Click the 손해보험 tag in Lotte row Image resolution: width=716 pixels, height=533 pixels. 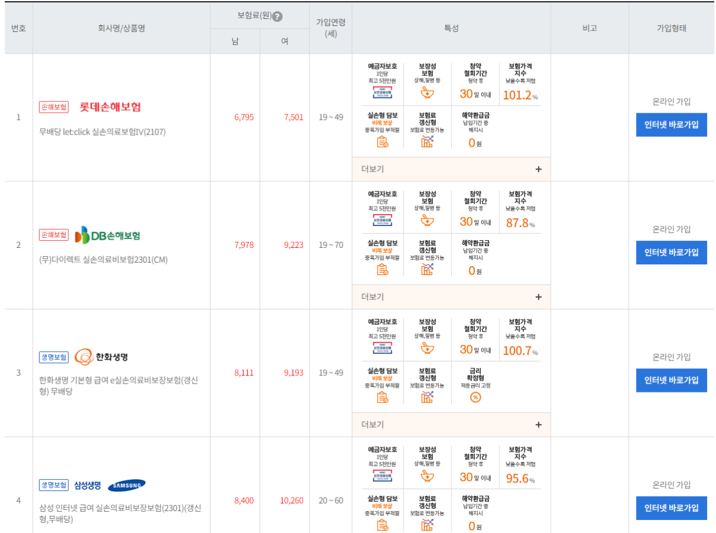pyautogui.click(x=54, y=107)
